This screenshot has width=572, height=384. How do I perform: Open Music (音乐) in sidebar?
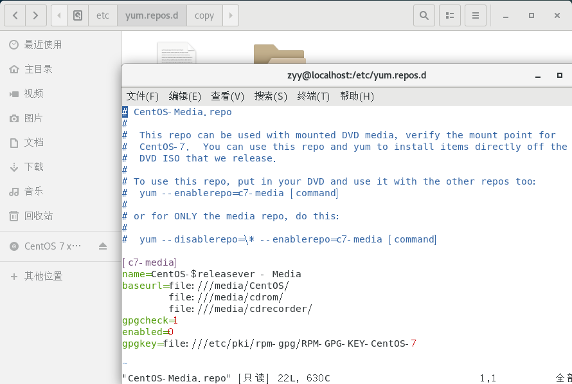pos(60,191)
